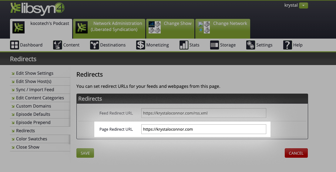Click the Stats bar chart icon
This screenshot has height=172, width=336.
pos(184,45)
